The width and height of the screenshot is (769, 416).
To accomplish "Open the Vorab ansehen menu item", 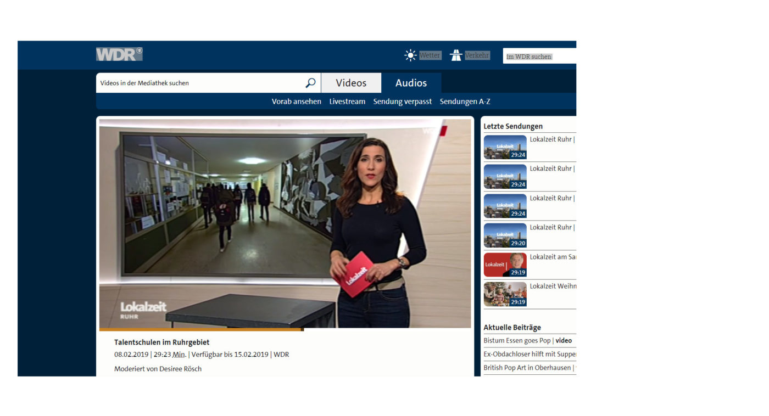I will pos(296,102).
